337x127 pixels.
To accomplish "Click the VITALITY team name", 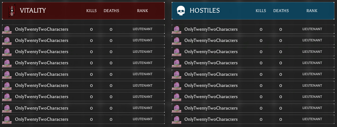I will point(33,11).
